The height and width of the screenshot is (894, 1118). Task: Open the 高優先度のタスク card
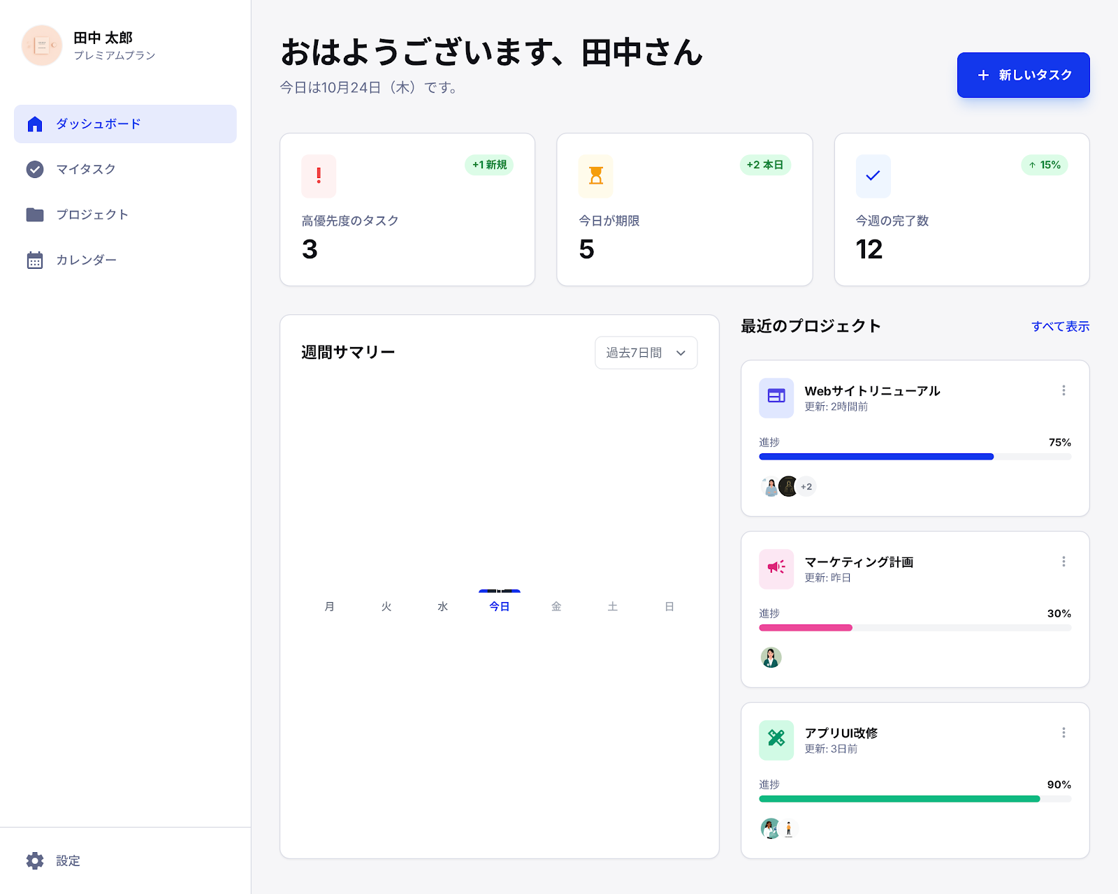pyautogui.click(x=407, y=210)
